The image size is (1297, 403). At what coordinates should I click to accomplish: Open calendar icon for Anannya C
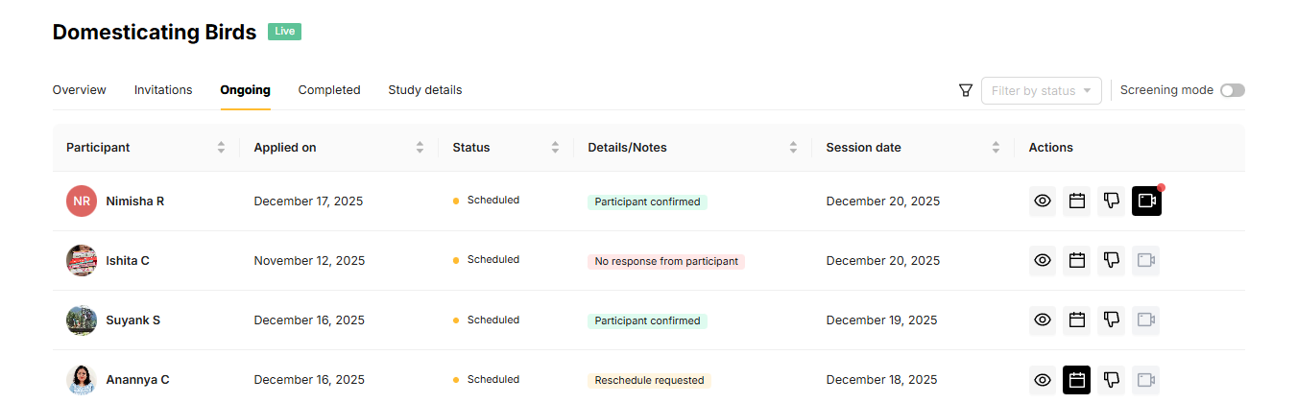pyautogui.click(x=1077, y=380)
